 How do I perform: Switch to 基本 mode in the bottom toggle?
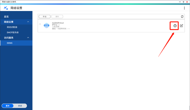tap(8, 106)
